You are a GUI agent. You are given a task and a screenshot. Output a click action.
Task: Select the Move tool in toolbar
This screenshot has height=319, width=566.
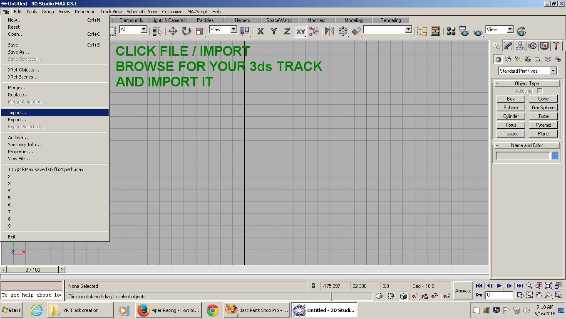point(173,31)
